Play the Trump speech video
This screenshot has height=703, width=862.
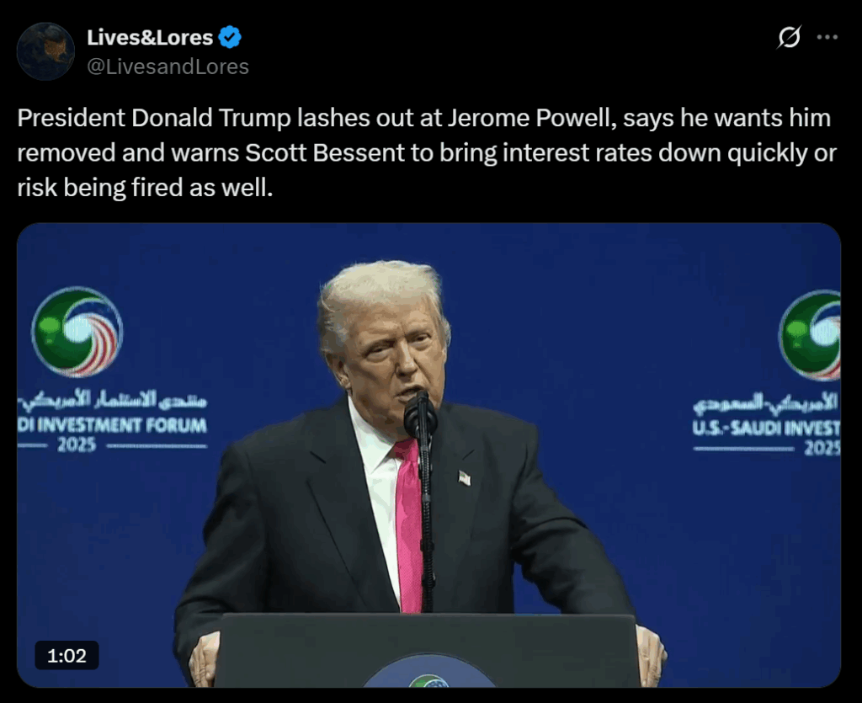(428, 455)
